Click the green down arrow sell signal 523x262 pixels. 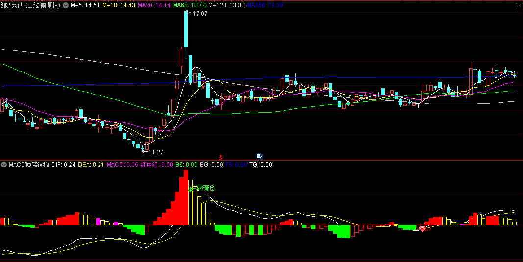click(x=191, y=190)
